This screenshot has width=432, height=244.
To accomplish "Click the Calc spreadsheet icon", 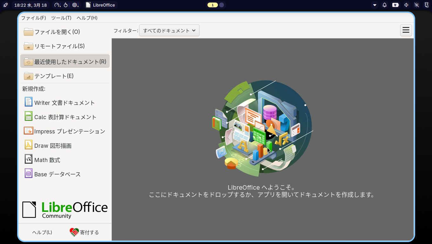I will coord(29,116).
